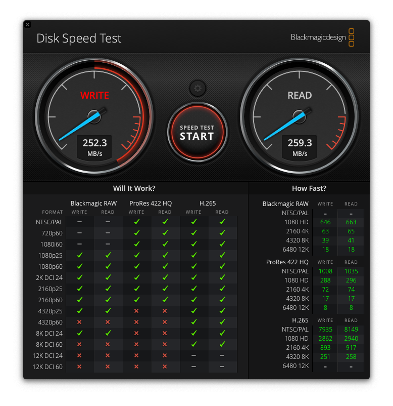Click H.265 4320 8K read value 258

(351, 356)
